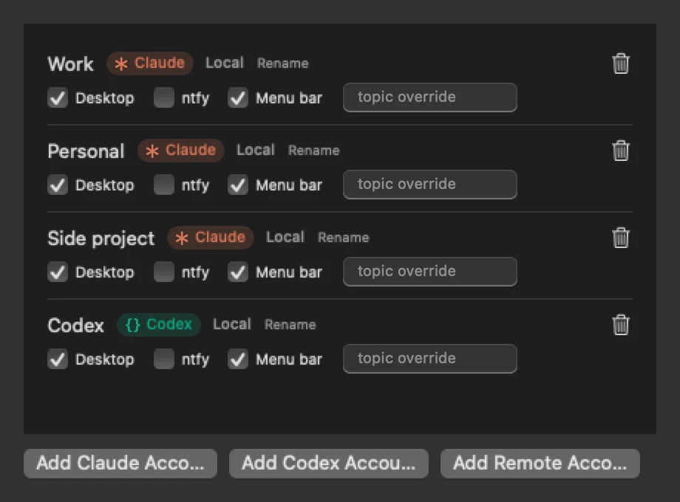This screenshot has width=680, height=502.
Task: Click the Local label in Personal row
Action: [x=256, y=150]
